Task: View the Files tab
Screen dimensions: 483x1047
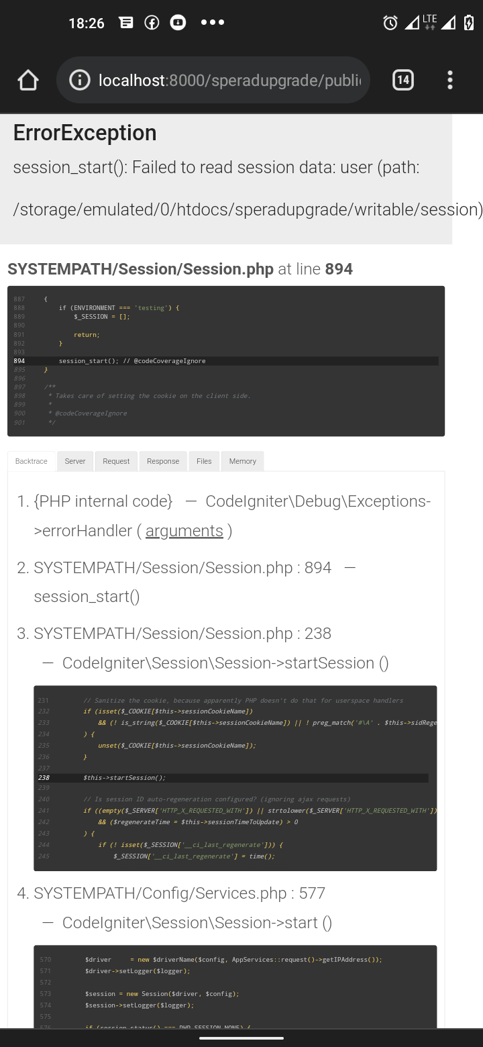Action: (204, 461)
